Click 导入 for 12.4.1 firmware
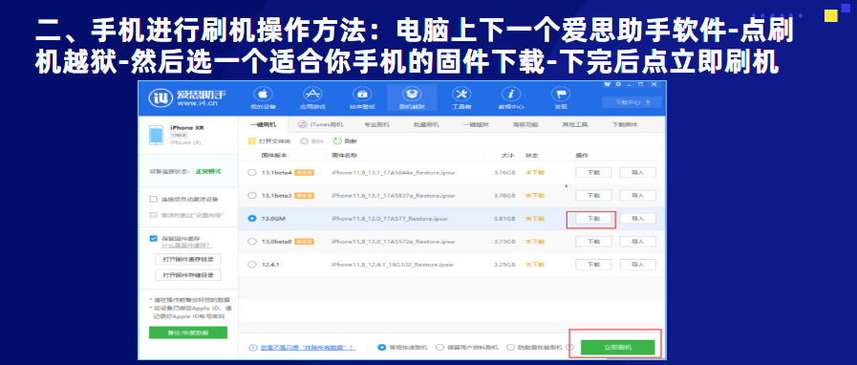The height and width of the screenshot is (365, 857). (x=638, y=265)
